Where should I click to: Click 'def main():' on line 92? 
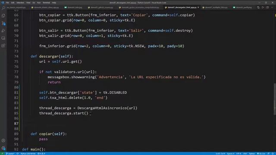(34, 149)
